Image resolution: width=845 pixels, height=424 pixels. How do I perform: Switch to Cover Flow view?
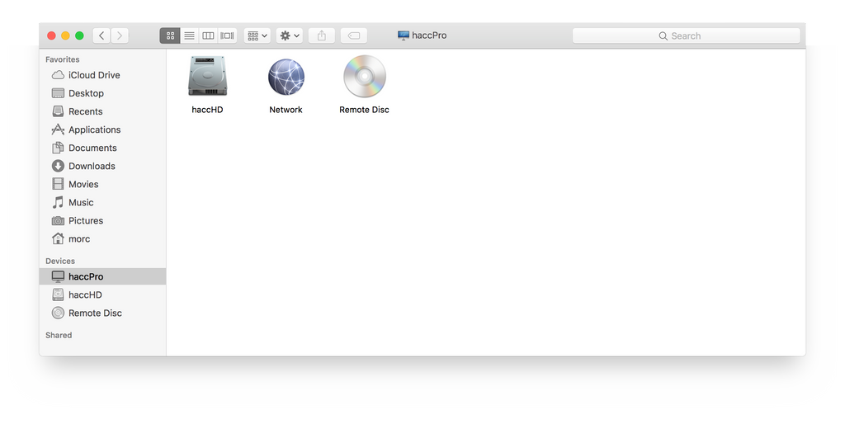point(227,35)
